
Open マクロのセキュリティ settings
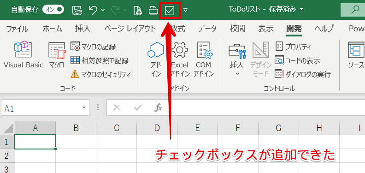[x=101, y=75]
